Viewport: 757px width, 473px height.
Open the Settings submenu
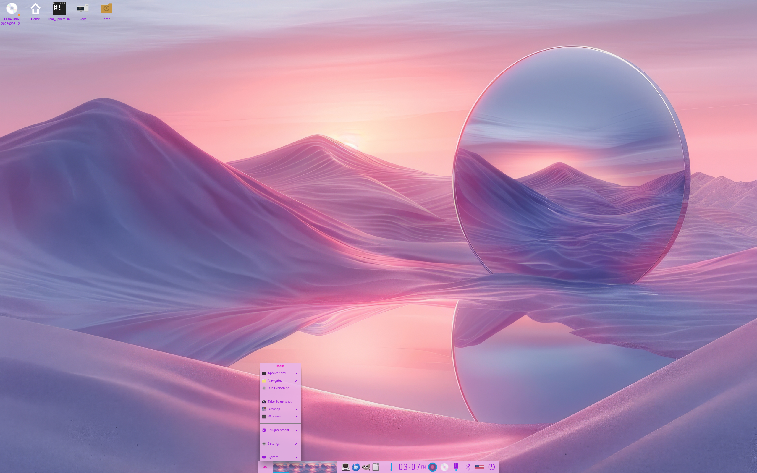coord(280,444)
